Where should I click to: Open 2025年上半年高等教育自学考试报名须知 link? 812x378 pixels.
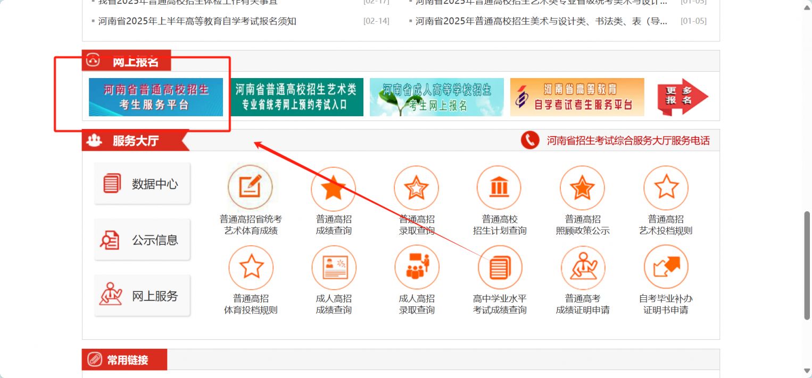pos(197,21)
